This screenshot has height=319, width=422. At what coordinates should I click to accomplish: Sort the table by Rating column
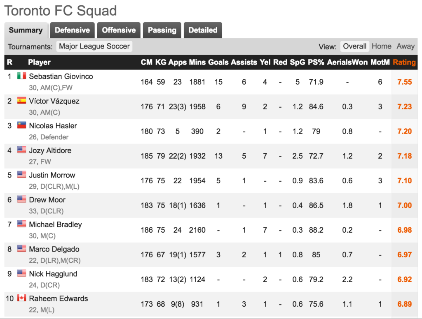pos(404,62)
